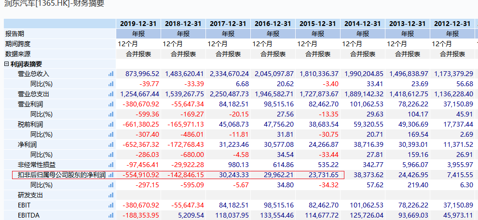Click 合并报表 cell under 2014-12-31
This screenshot has height=220, width=478.
363,54
